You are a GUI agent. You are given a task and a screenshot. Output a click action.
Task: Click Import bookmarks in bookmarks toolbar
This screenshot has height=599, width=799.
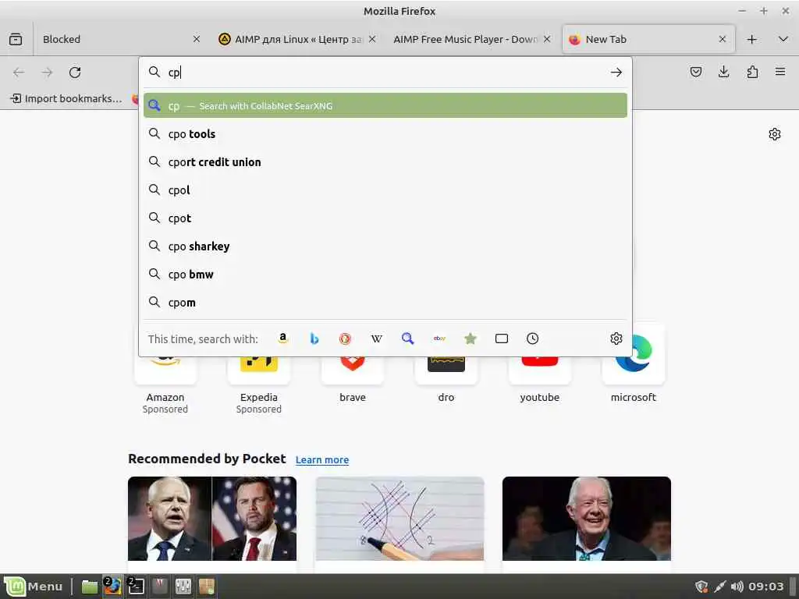click(67, 98)
